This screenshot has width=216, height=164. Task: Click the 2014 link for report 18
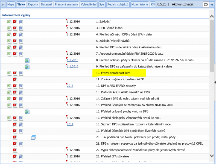70,124
